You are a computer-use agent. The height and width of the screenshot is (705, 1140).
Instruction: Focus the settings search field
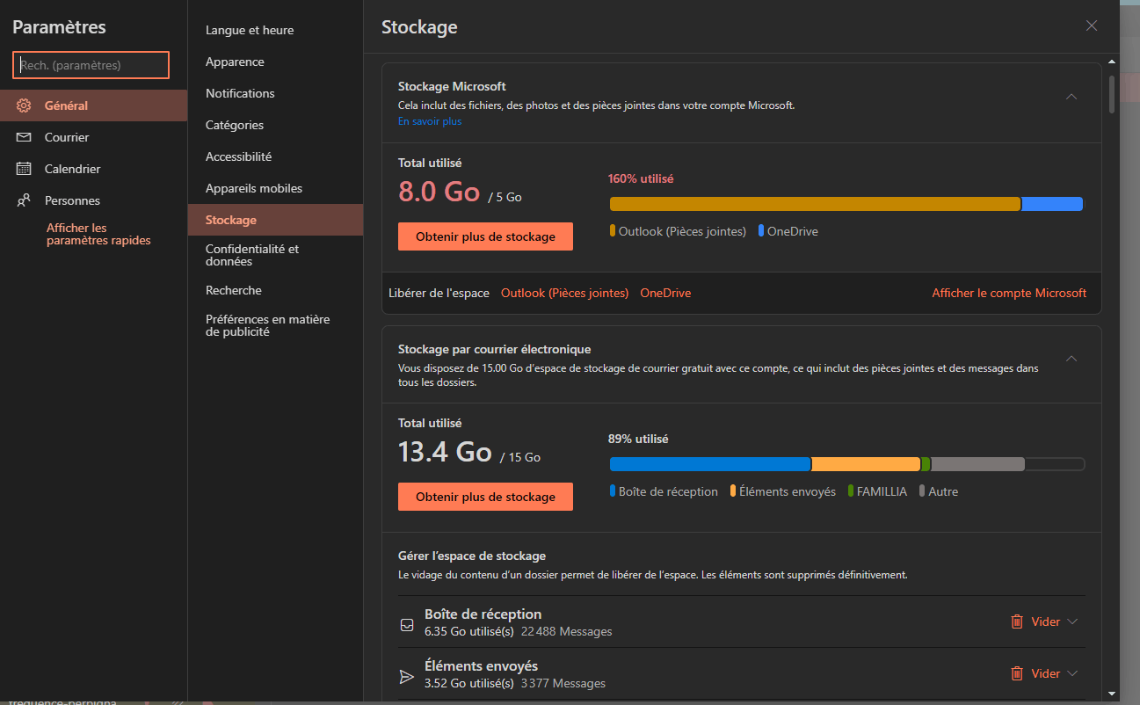pyautogui.click(x=91, y=65)
